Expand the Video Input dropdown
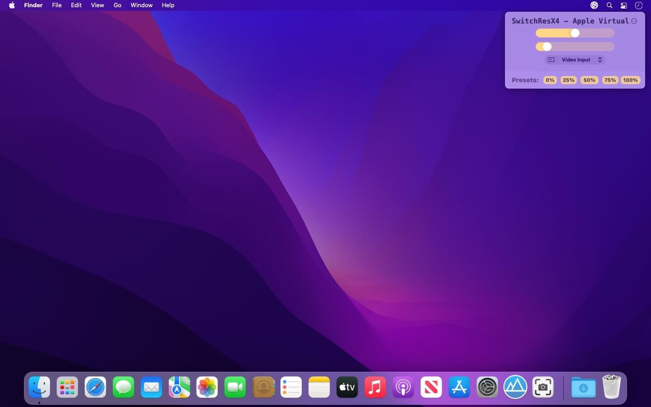This screenshot has width=651, height=407. tap(575, 60)
